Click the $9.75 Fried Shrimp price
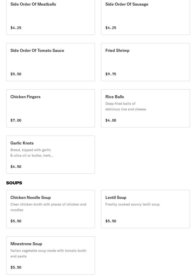Image resolution: width=196 pixels, height=277 pixels. click(111, 74)
